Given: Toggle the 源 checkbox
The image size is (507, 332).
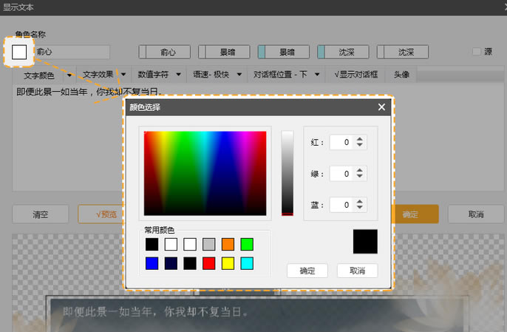Looking at the screenshot, I should pos(477,52).
